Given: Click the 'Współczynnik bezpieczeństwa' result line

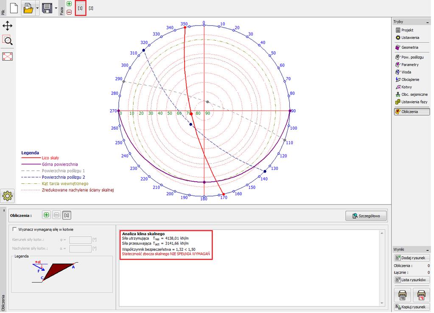Looking at the screenshot, I should point(159,249).
